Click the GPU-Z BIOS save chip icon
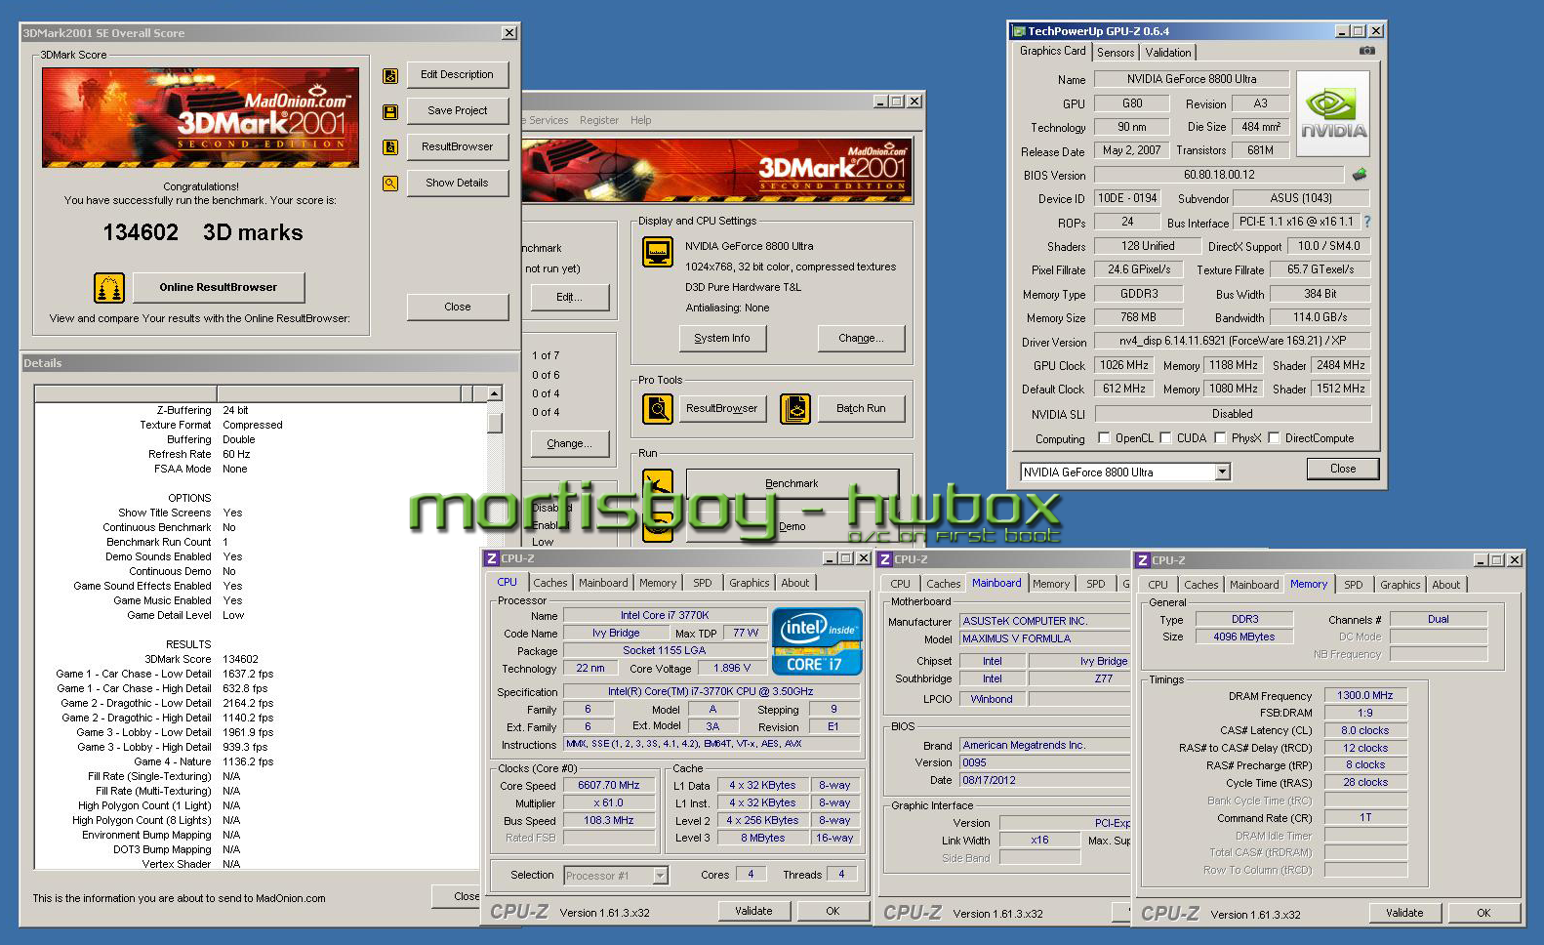This screenshot has width=1544, height=945. click(x=1359, y=175)
